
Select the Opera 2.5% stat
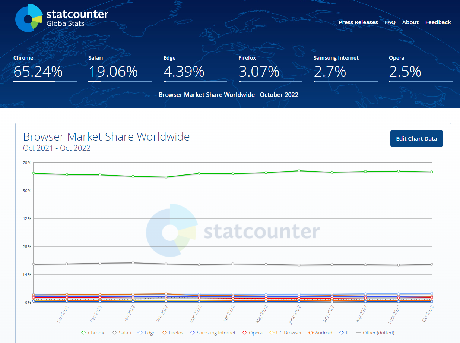click(x=421, y=68)
